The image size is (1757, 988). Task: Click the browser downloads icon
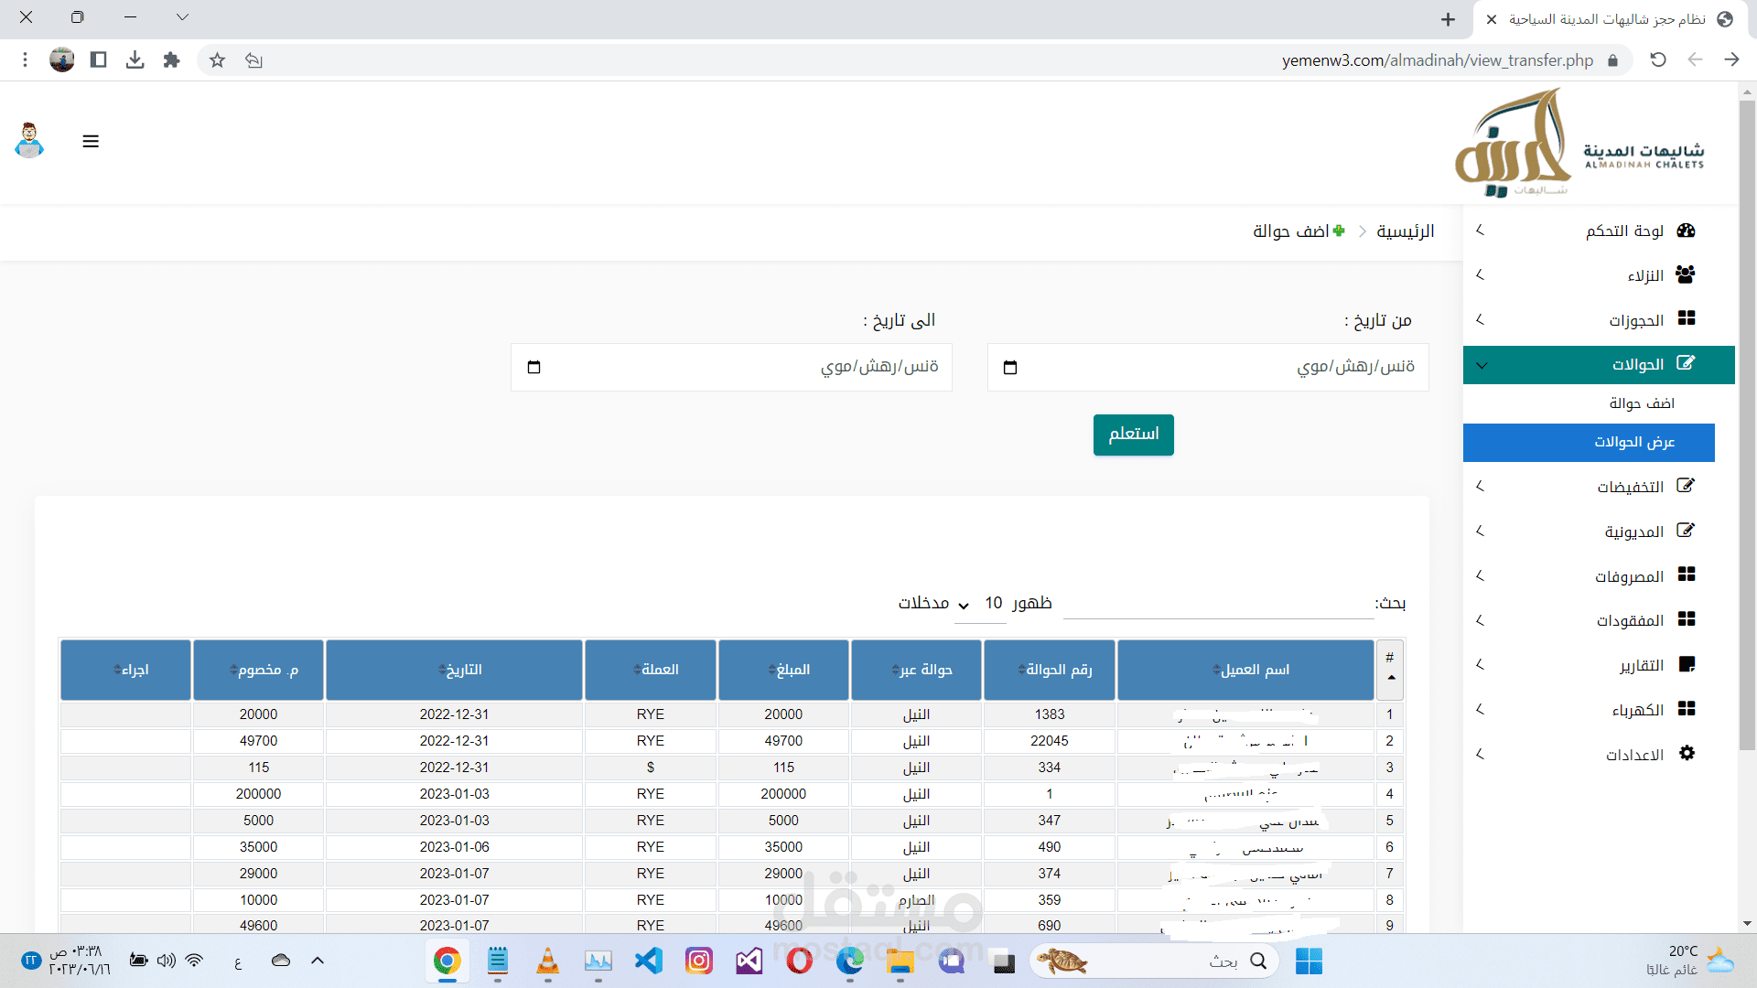pos(135,60)
